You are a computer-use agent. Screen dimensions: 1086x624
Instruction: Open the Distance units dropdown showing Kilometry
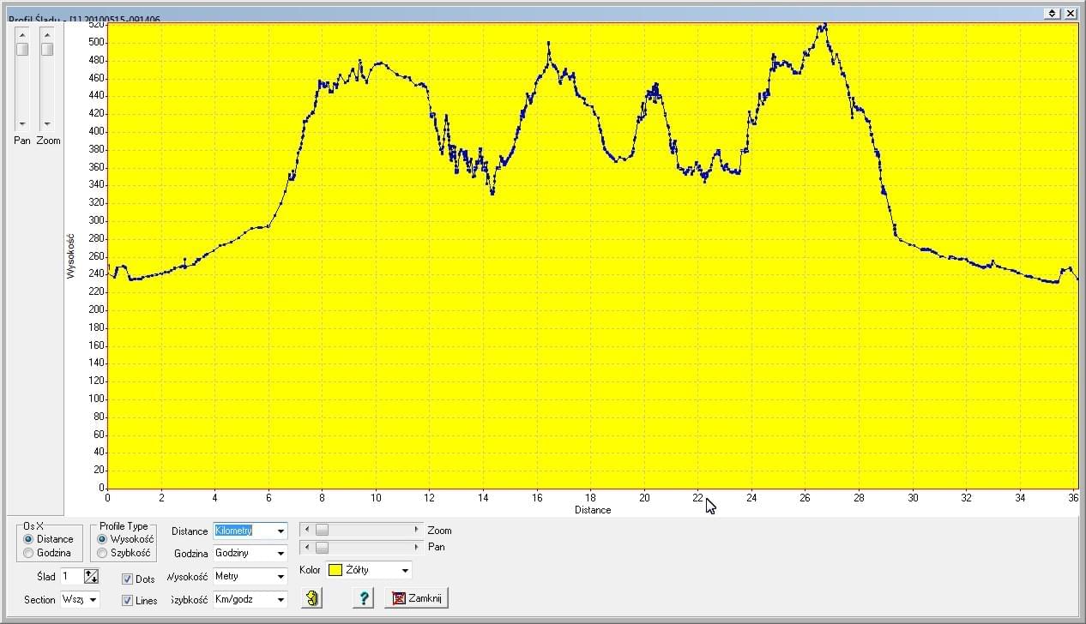point(280,531)
